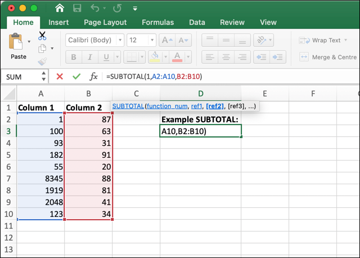360x258 pixels.
Task: Click function_num link in the tooltip
Action: pos(167,106)
